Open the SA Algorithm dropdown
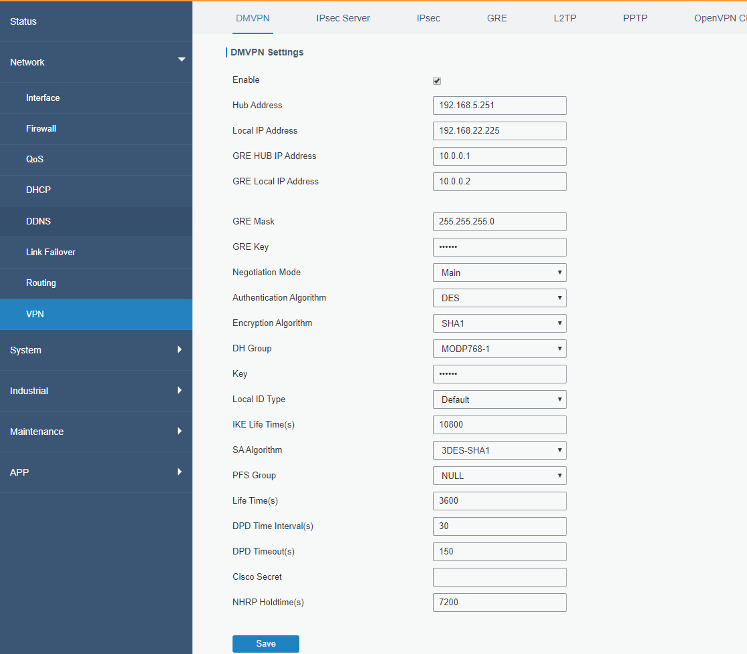This screenshot has width=747, height=654. pyautogui.click(x=499, y=450)
